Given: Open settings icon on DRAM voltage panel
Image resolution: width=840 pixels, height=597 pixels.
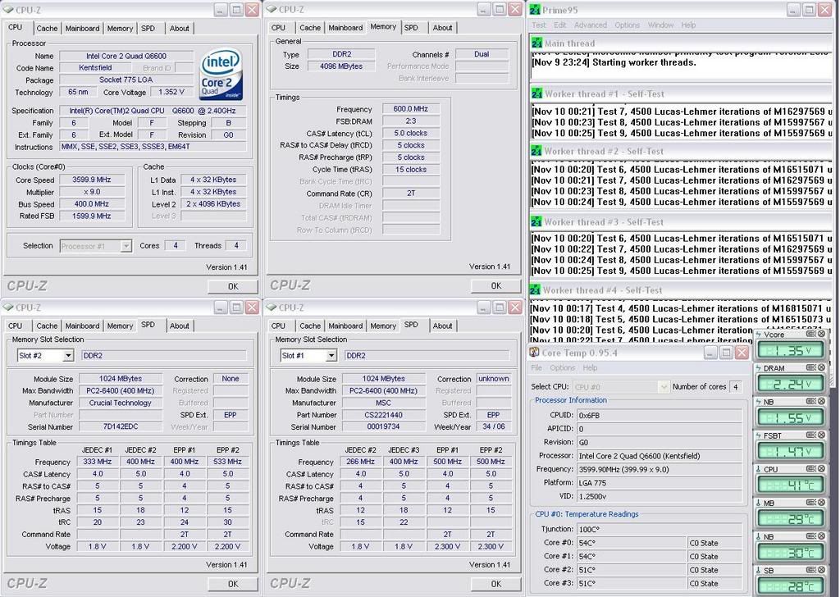Looking at the screenshot, I should (x=811, y=367).
